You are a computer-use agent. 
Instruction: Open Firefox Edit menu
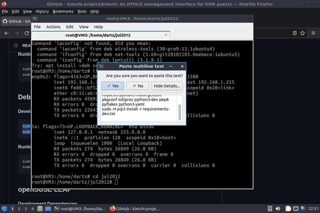[x=16, y=11]
